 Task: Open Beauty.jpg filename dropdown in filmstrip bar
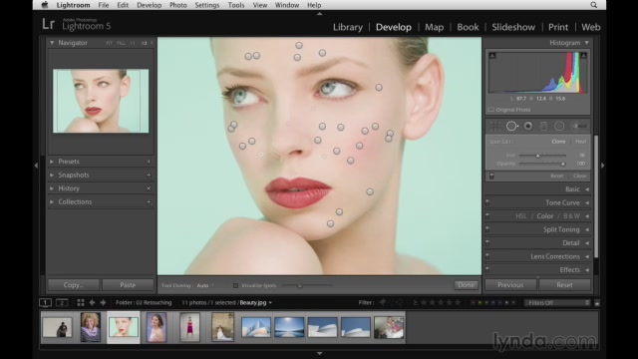(270, 303)
